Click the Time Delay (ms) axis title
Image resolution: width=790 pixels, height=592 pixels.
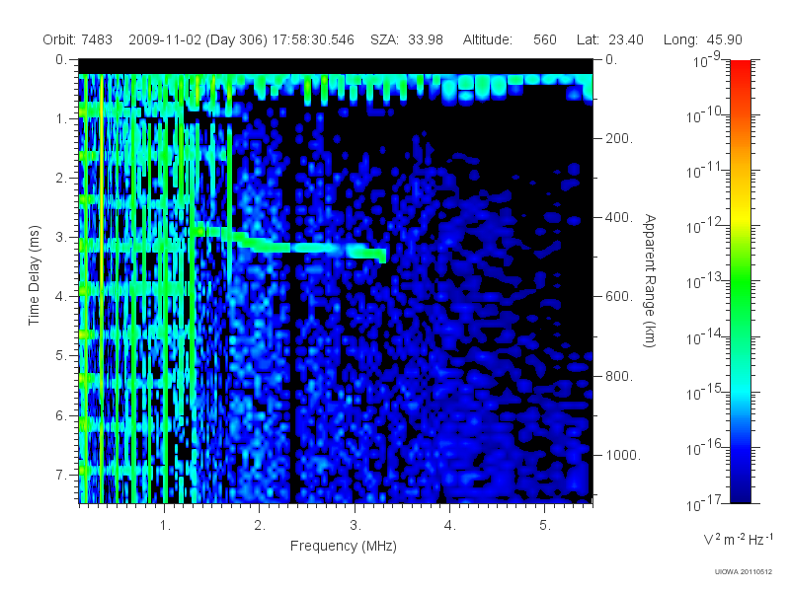coord(34,275)
